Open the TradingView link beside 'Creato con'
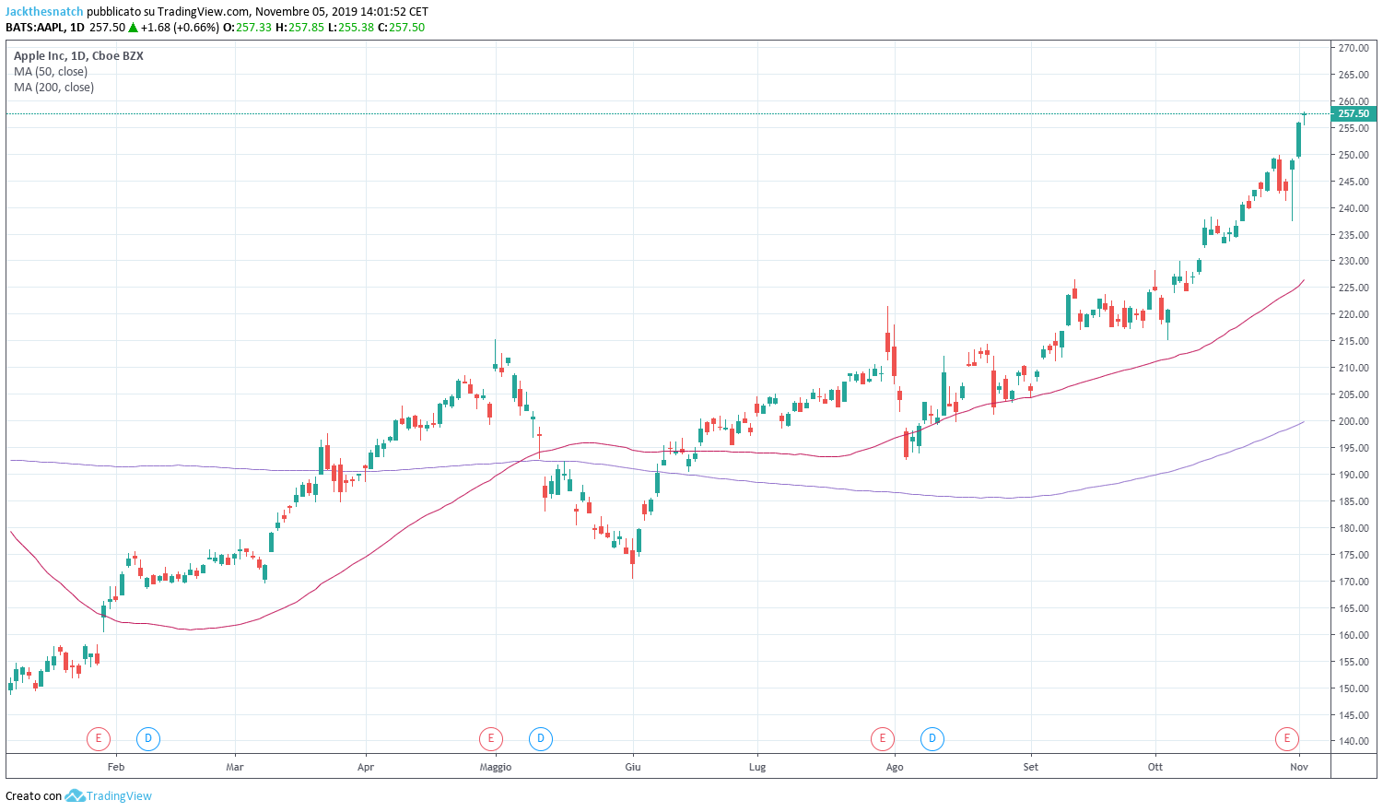 (x=119, y=796)
